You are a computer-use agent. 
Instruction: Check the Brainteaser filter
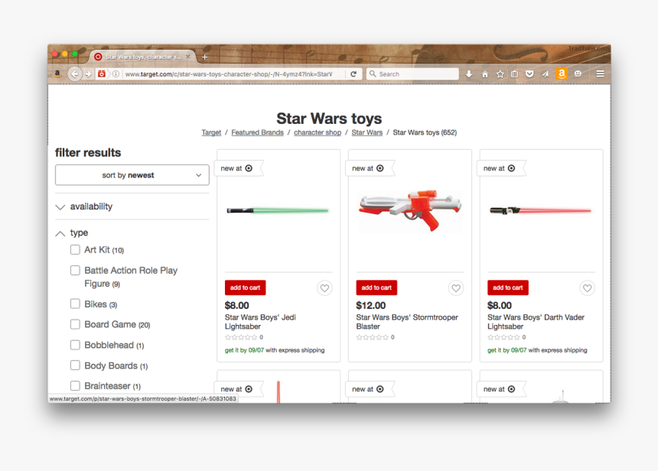click(x=75, y=385)
